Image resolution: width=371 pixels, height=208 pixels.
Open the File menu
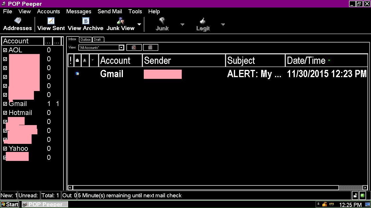coord(8,11)
